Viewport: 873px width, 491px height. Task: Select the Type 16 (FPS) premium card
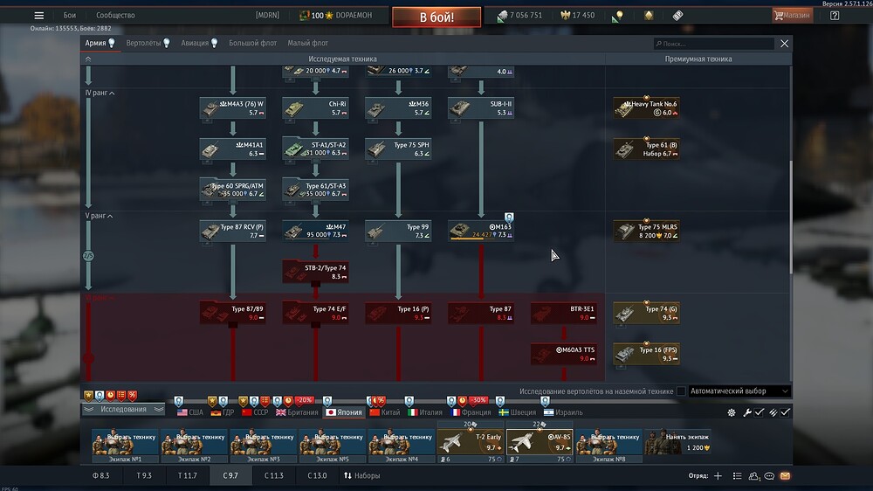[646, 354]
